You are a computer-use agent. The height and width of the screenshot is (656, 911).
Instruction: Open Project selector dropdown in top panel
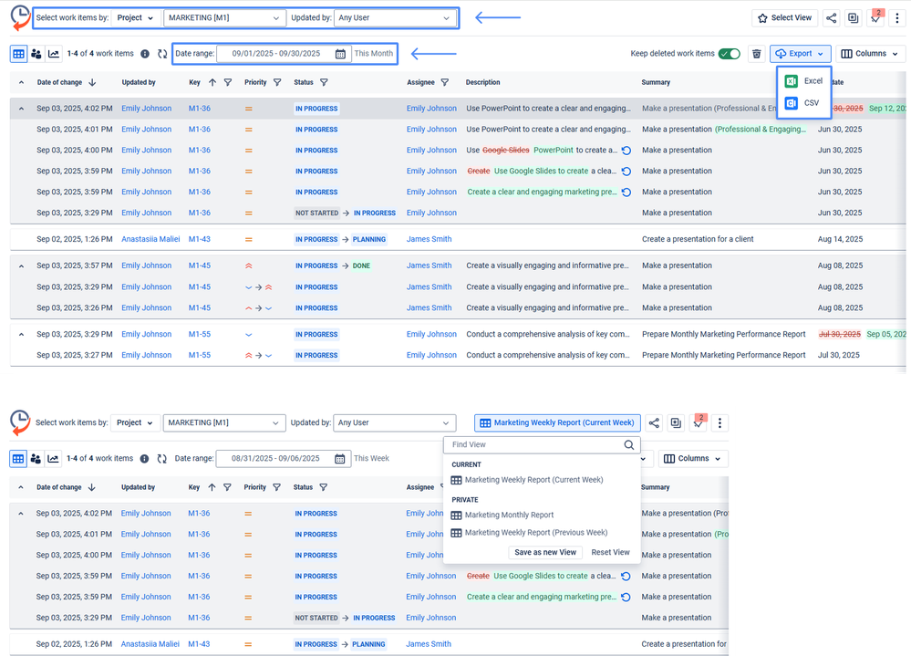[x=135, y=18]
